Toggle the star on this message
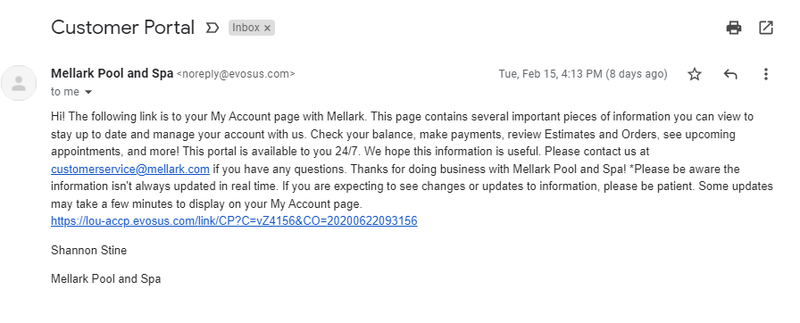This screenshot has height=323, width=800. tap(695, 74)
